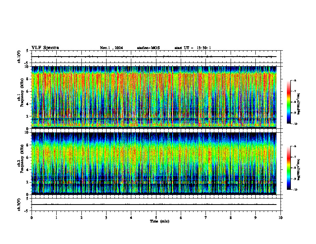Click the ch.1 frequency tick label "6"
Image resolution: width=316 pixels, height=244 pixels.
[28, 91]
